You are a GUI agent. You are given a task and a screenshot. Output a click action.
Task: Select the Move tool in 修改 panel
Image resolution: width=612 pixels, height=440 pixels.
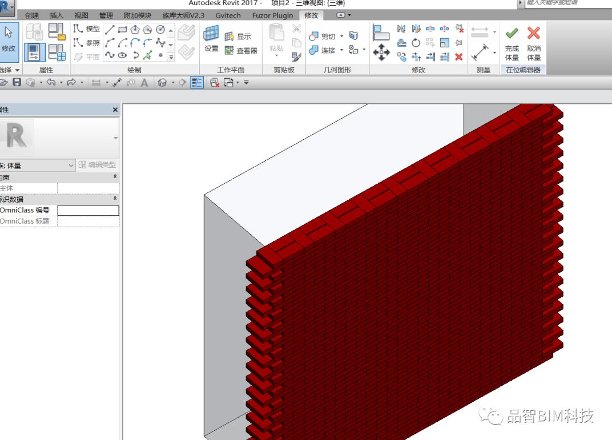381,53
